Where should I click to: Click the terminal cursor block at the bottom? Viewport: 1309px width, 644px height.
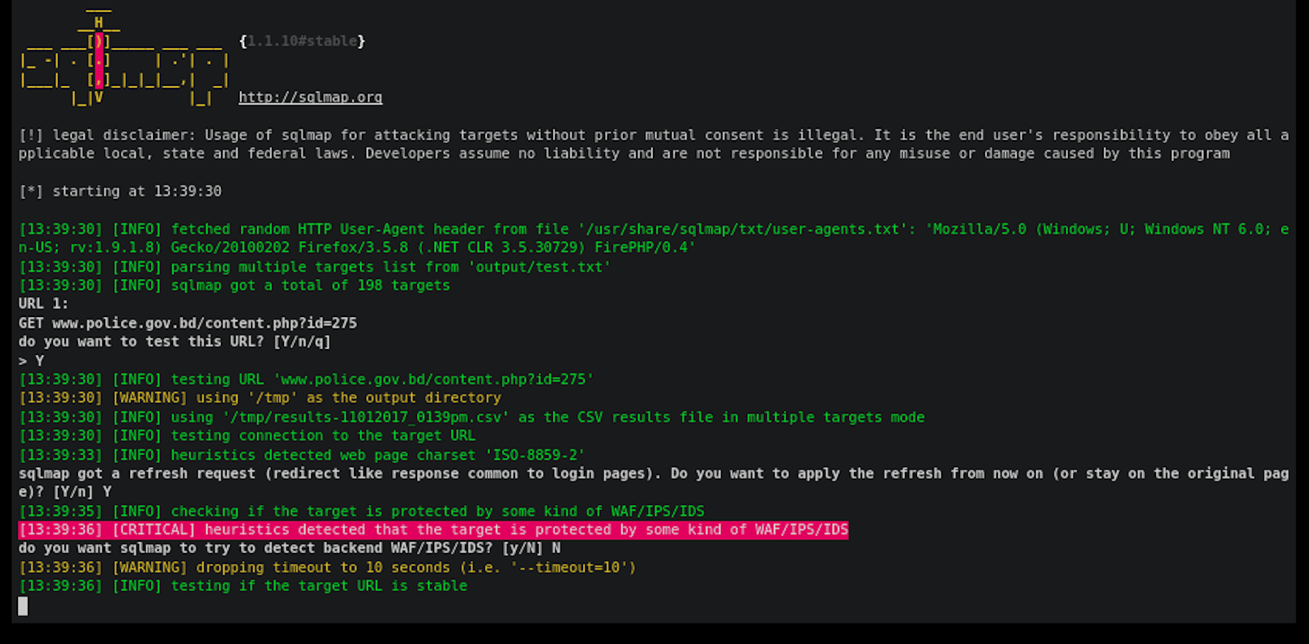tap(23, 606)
